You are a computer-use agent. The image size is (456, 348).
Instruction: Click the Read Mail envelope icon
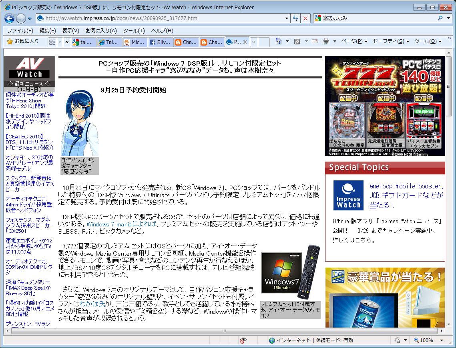(x=315, y=41)
